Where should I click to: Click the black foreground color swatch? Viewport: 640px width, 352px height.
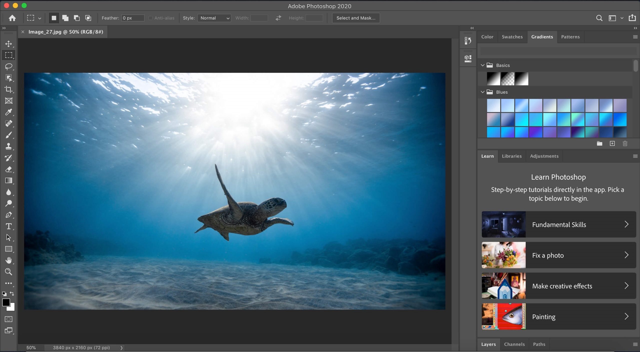(x=5, y=302)
